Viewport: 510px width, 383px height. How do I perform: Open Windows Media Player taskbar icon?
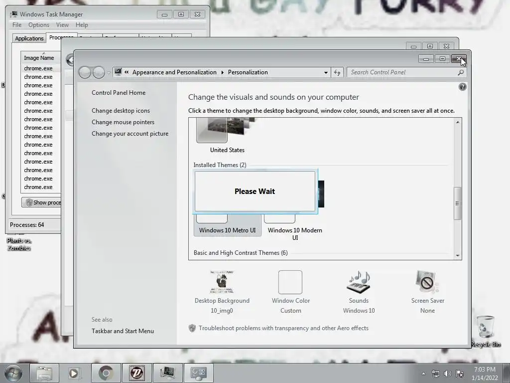click(x=74, y=373)
